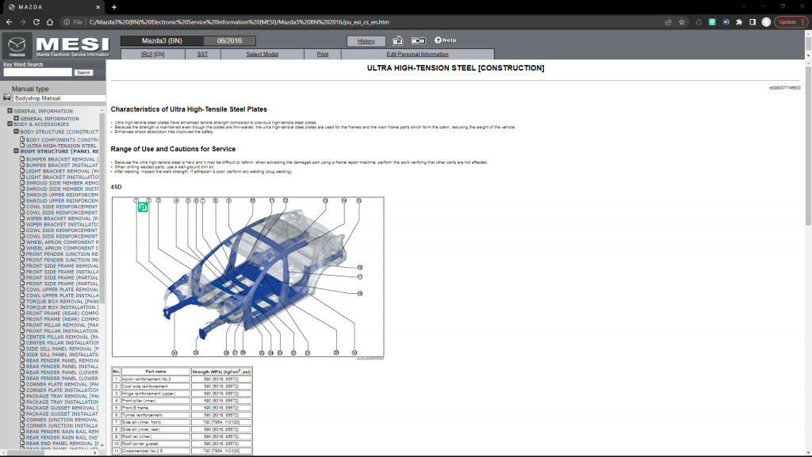The image size is (812, 457).
Task: Click the Search button
Action: click(x=82, y=71)
